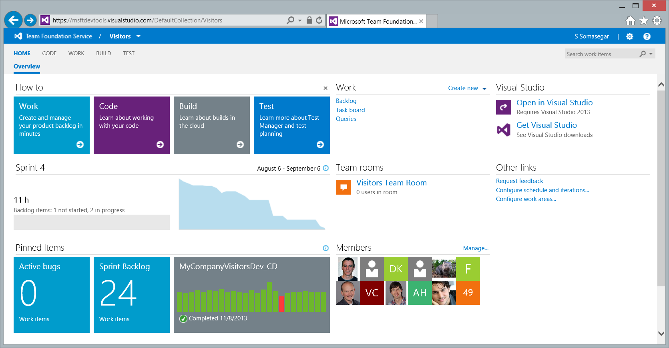Screen dimensions: 669x348
Task: Click the Pinned Items info icon
Action: [325, 248]
